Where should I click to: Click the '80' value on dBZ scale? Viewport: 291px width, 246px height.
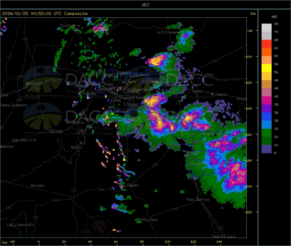[x=276, y=24]
